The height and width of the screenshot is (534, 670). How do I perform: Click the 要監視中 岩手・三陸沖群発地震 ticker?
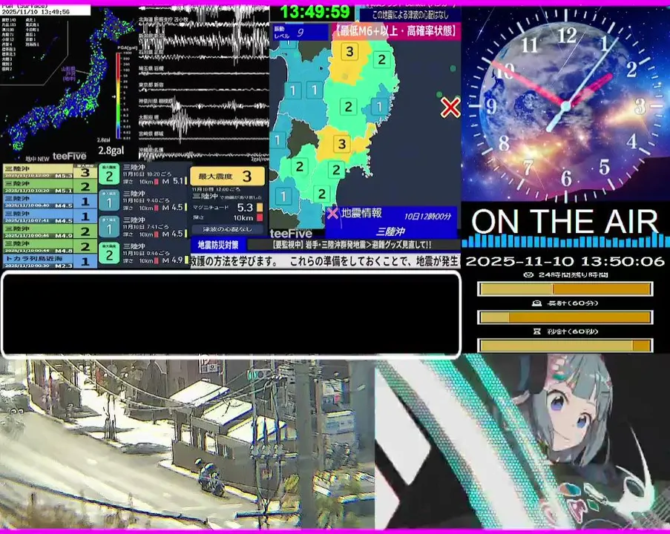tap(353, 245)
